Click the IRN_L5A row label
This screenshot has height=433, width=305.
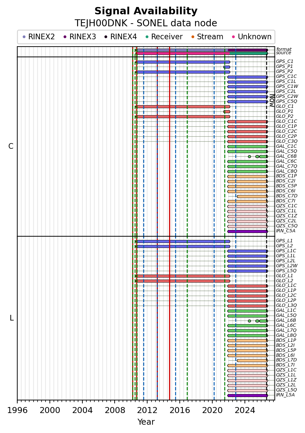coord(285,395)
